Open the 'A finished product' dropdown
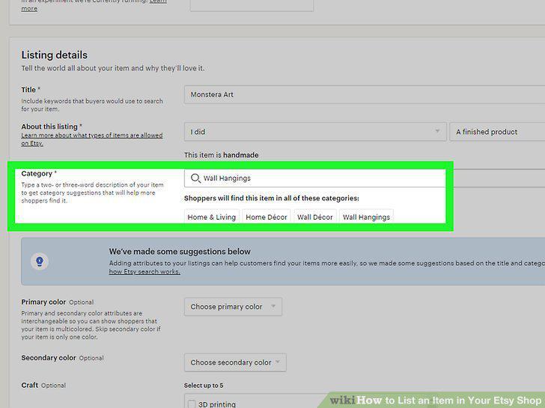The height and width of the screenshot is (408, 545). click(497, 132)
